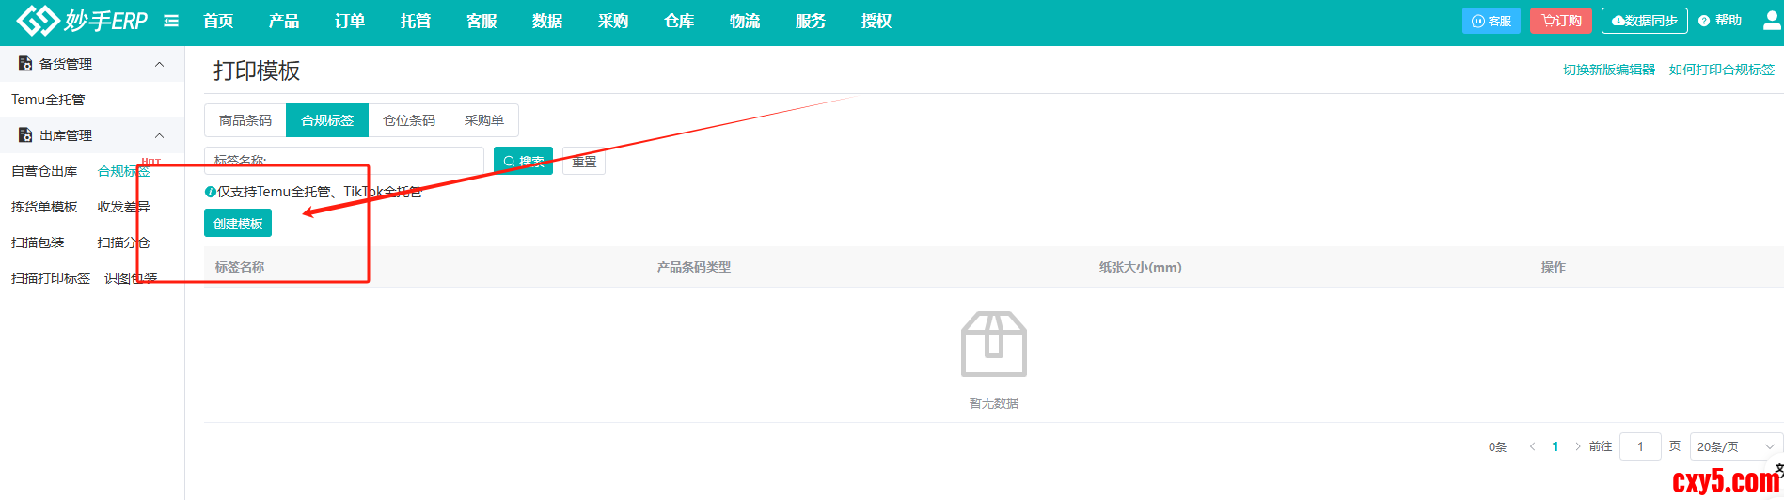
Task: Open 产品 menu in top navigation
Action: coord(284,21)
